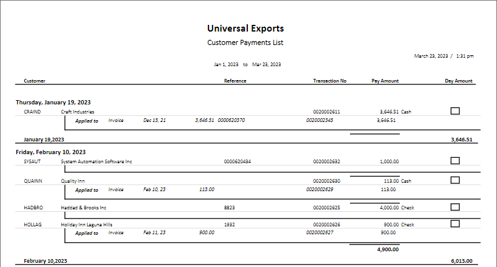
Task: Tick the System Automation Software Inc checkbox
Action: tap(455, 161)
